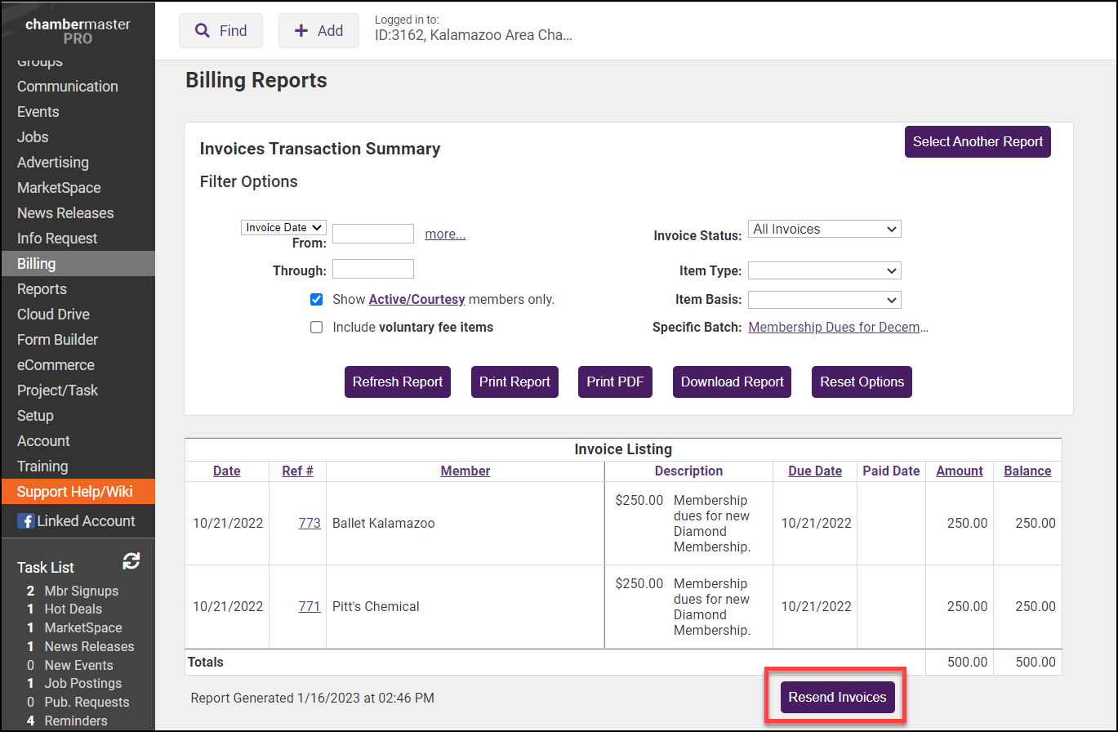The width and height of the screenshot is (1118, 732).
Task: Open the Item Basis dropdown
Action: point(824,300)
